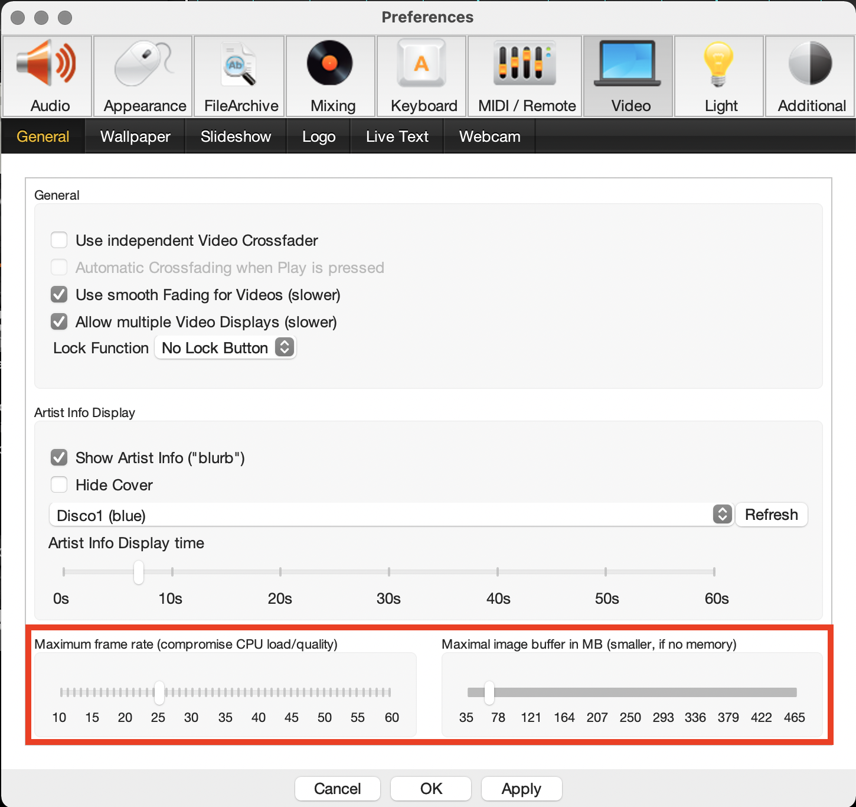Switch to the Wallpaper tab

pos(135,136)
